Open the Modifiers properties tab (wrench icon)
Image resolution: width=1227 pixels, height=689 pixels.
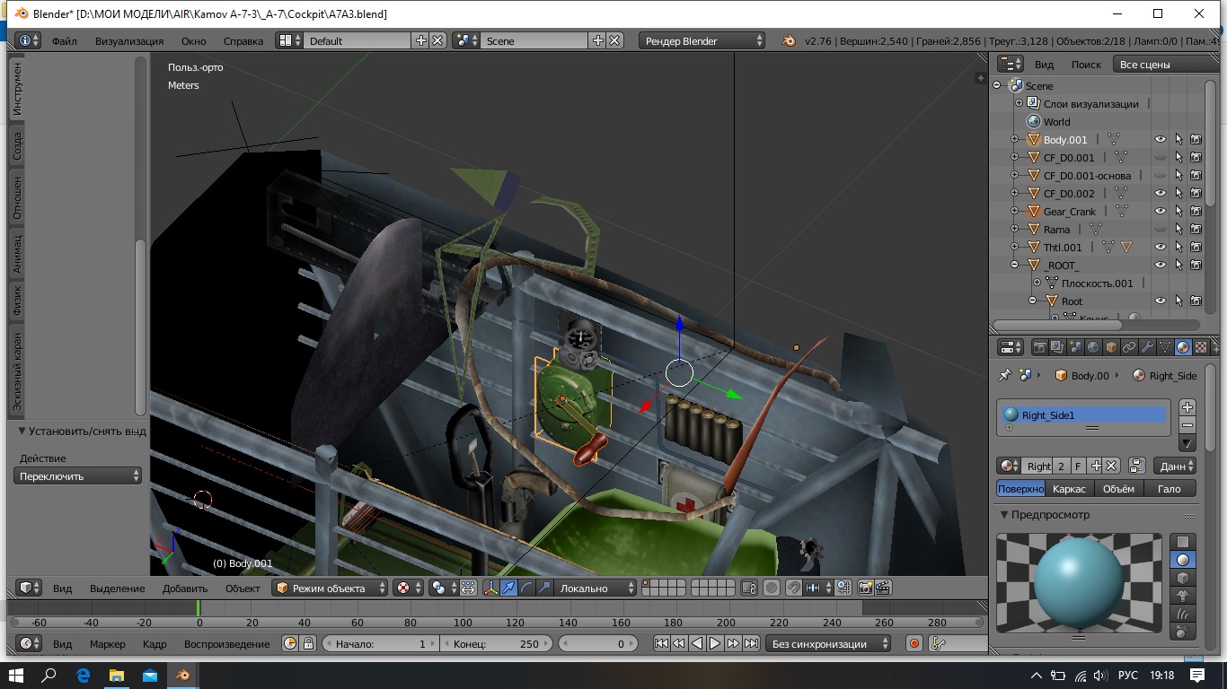pyautogui.click(x=1147, y=348)
